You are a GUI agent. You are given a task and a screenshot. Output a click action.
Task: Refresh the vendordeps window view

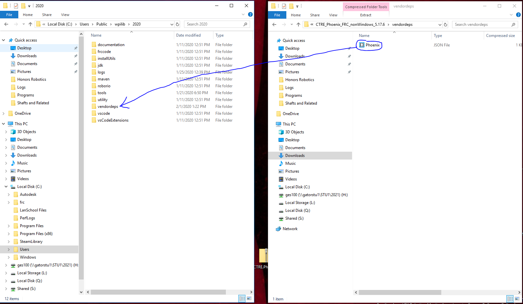(x=446, y=25)
